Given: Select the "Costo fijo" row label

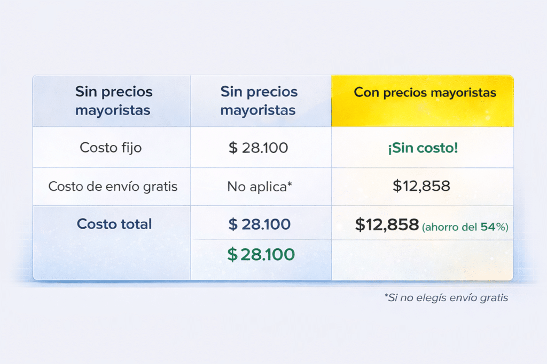Looking at the screenshot, I should tap(111, 147).
